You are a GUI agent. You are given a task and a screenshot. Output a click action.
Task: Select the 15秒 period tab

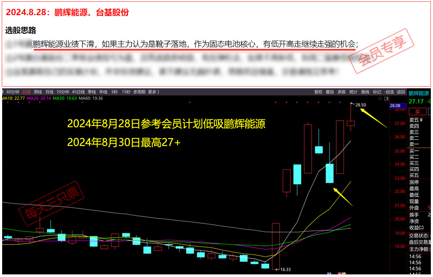(126, 92)
